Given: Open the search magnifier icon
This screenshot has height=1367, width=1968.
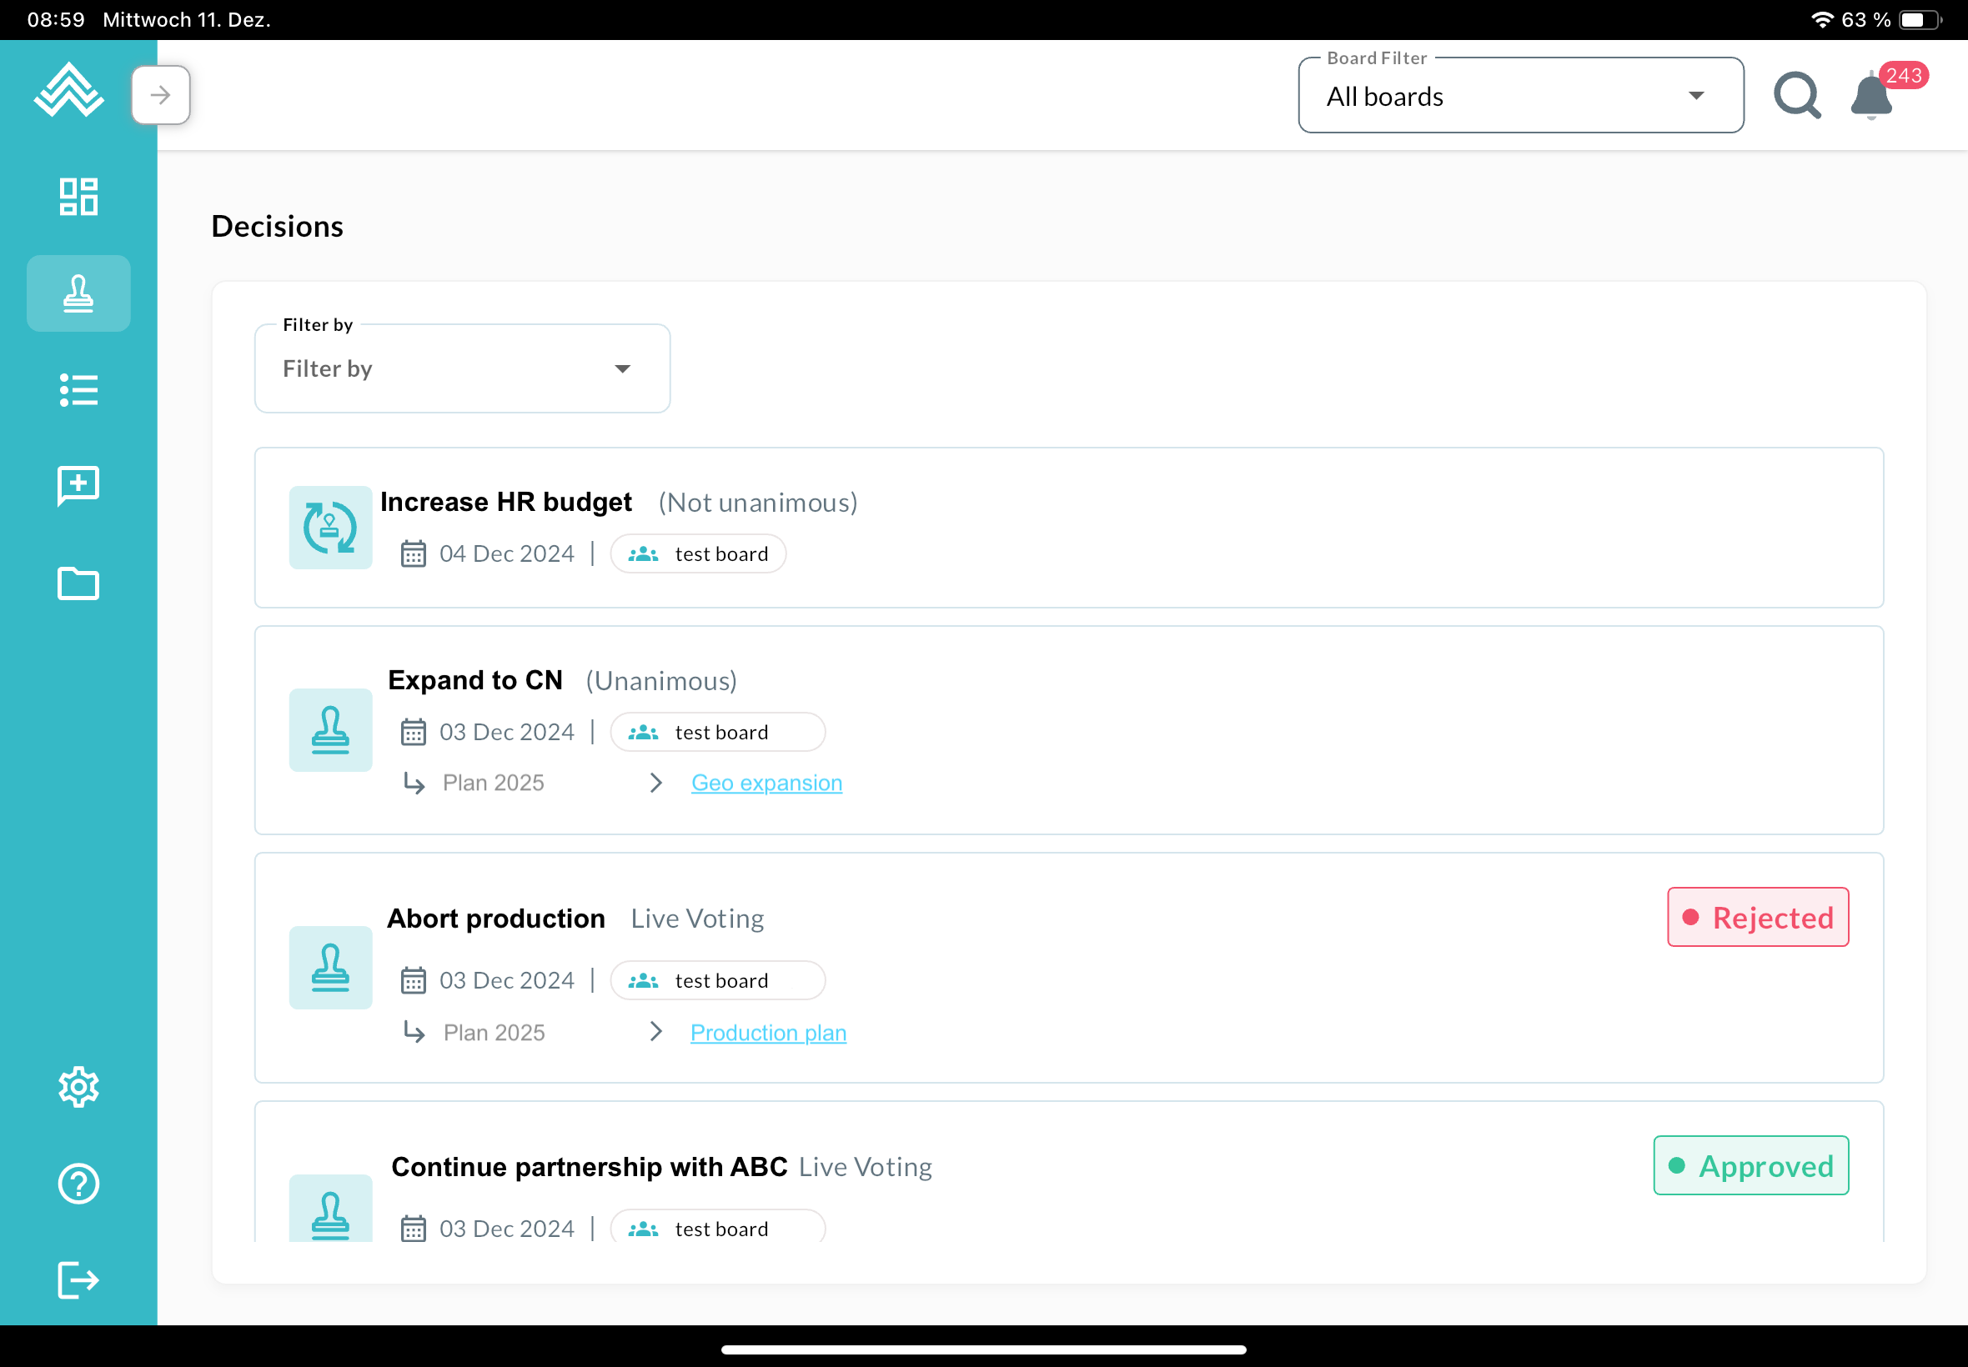Looking at the screenshot, I should [x=1797, y=95].
